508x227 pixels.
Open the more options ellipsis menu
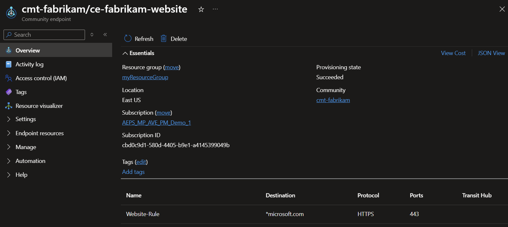[215, 9]
